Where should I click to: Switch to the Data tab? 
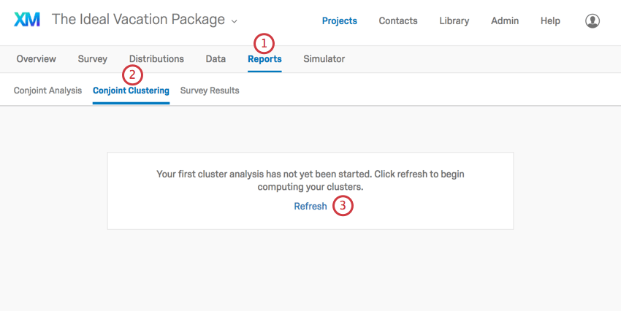click(216, 59)
